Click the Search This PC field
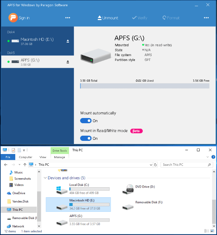 click(x=184, y=165)
